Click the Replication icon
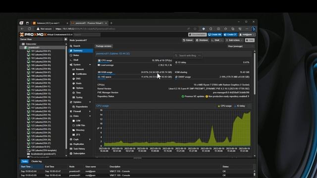 71,144
